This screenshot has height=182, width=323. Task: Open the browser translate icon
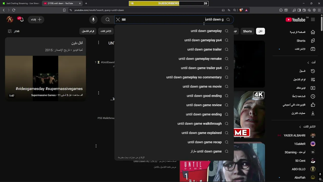click(x=229, y=10)
